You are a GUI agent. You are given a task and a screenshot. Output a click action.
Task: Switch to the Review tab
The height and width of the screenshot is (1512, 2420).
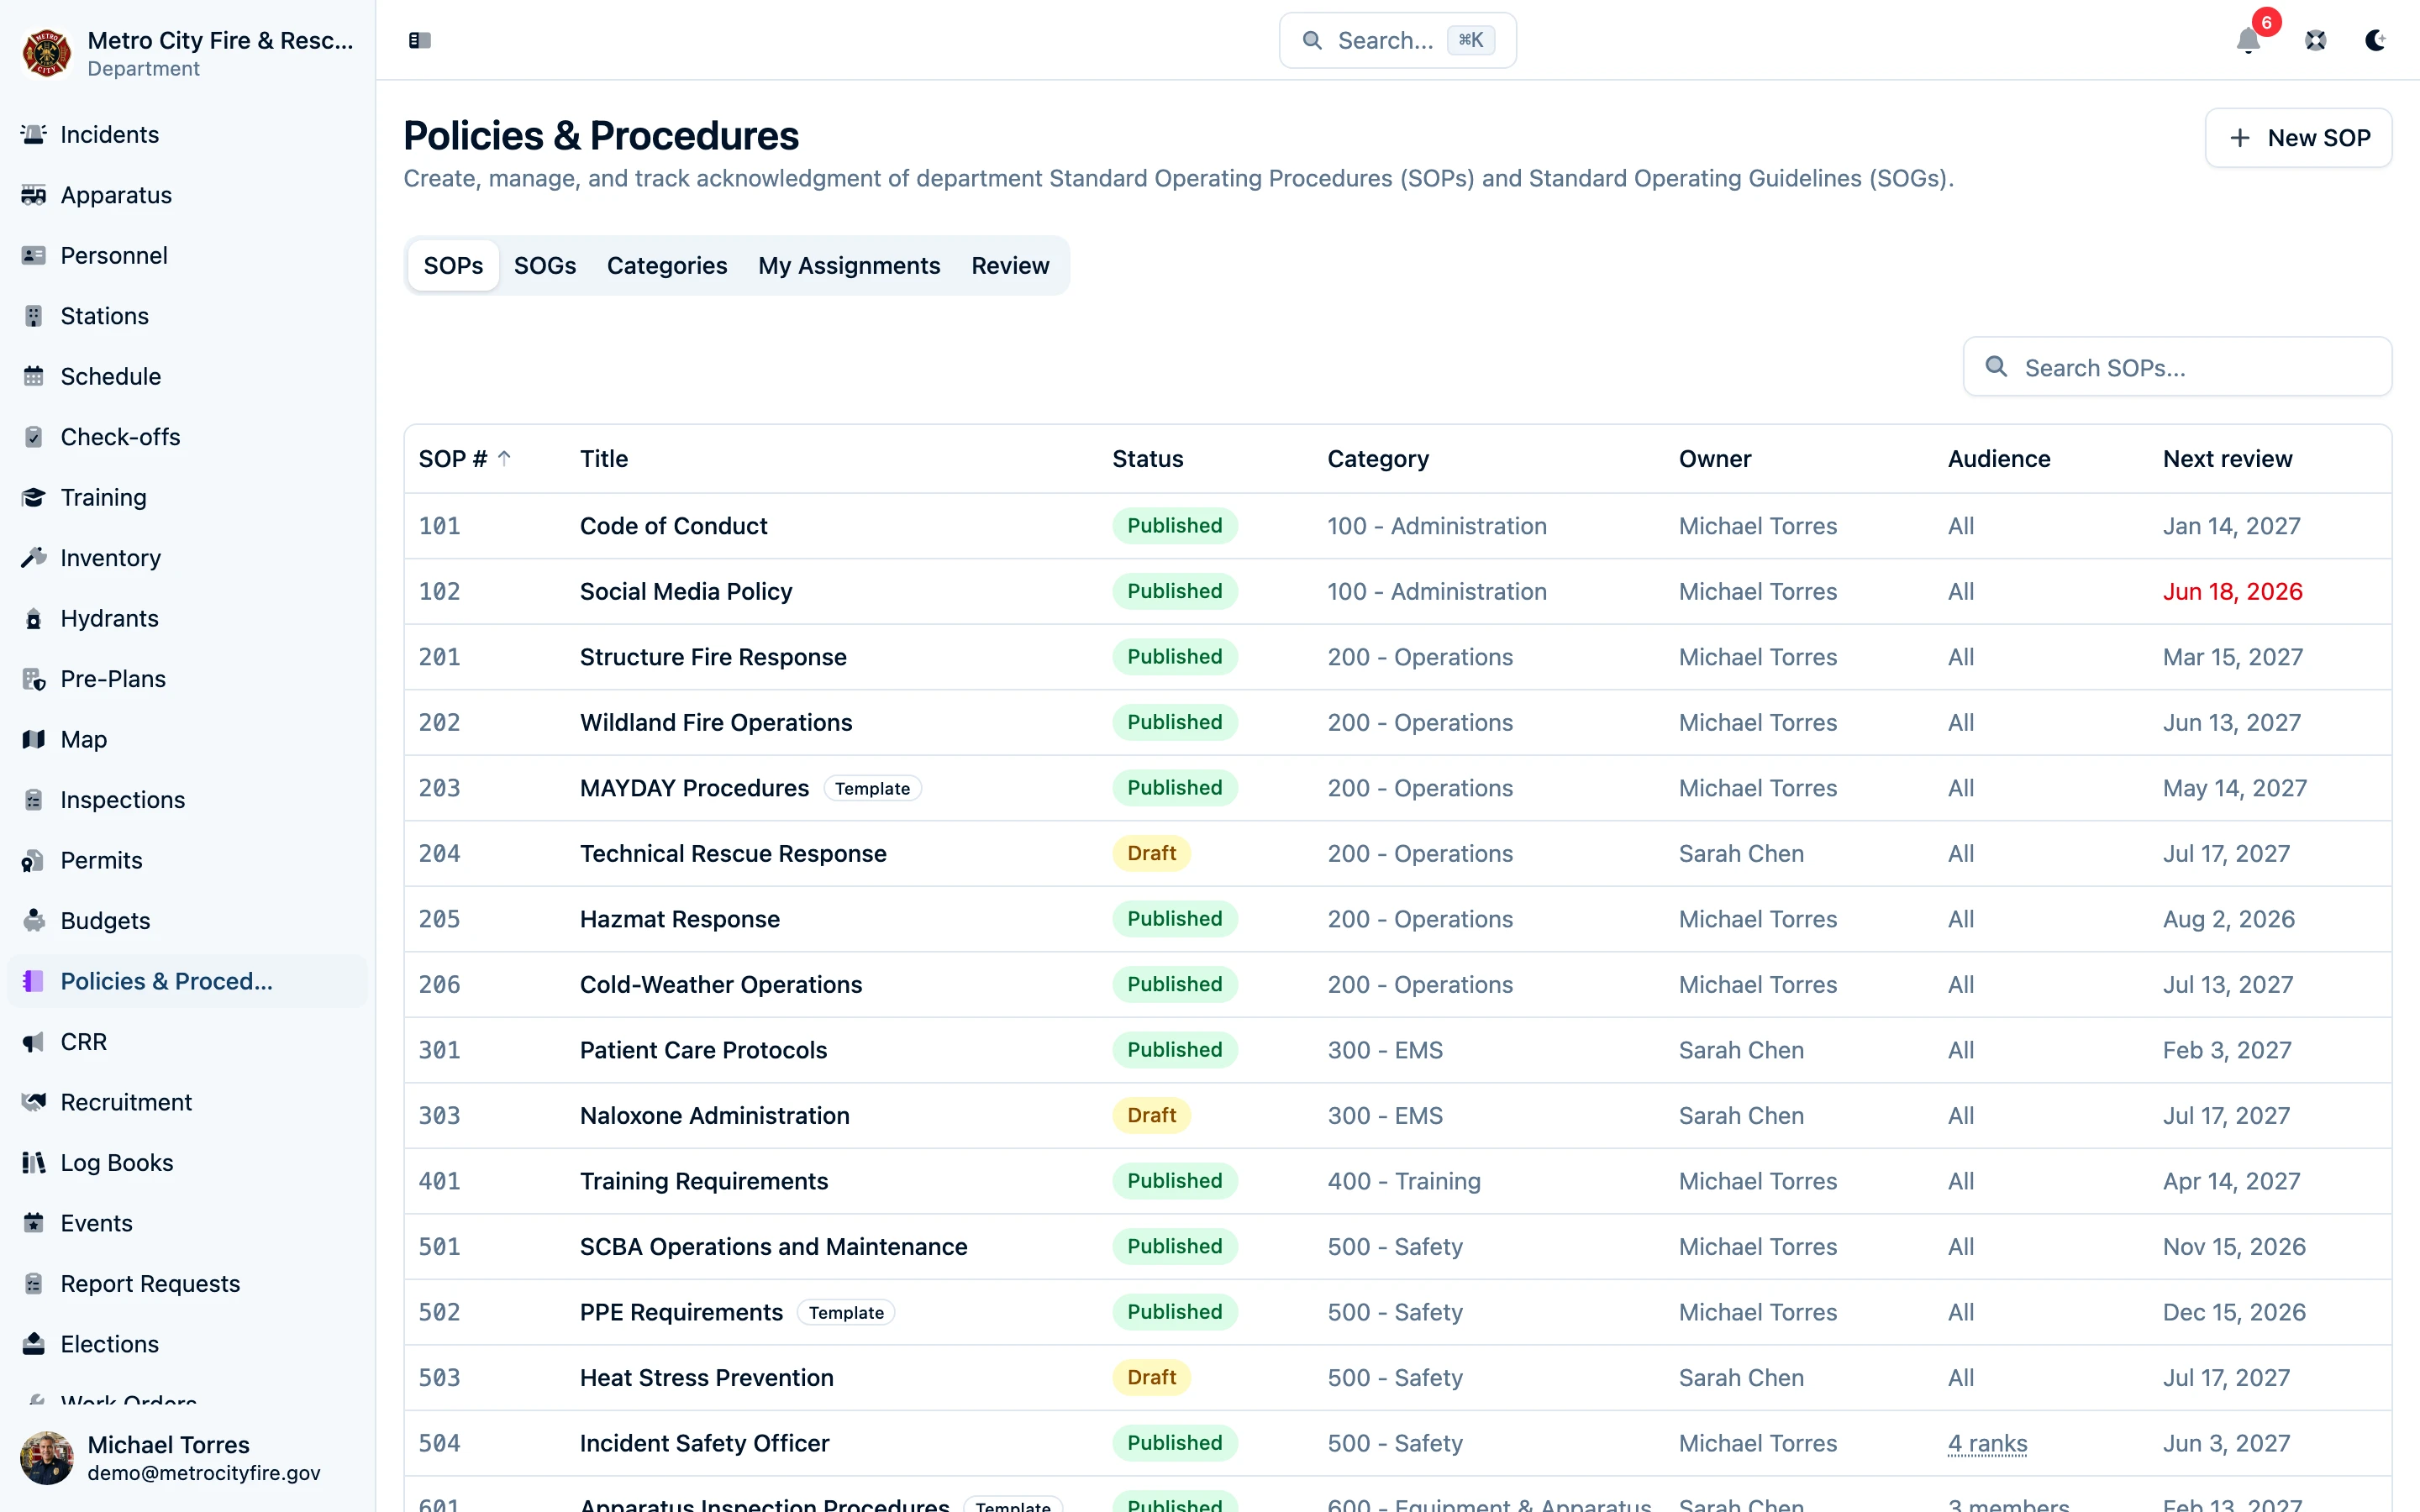tap(1010, 265)
